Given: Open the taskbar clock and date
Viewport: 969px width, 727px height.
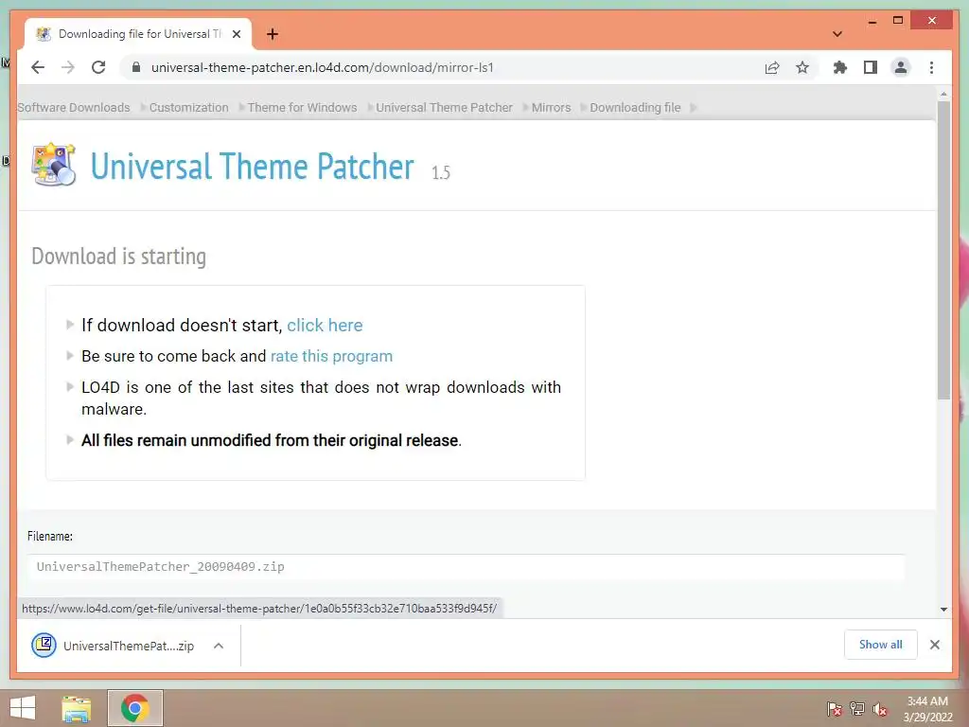Looking at the screenshot, I should 927,709.
